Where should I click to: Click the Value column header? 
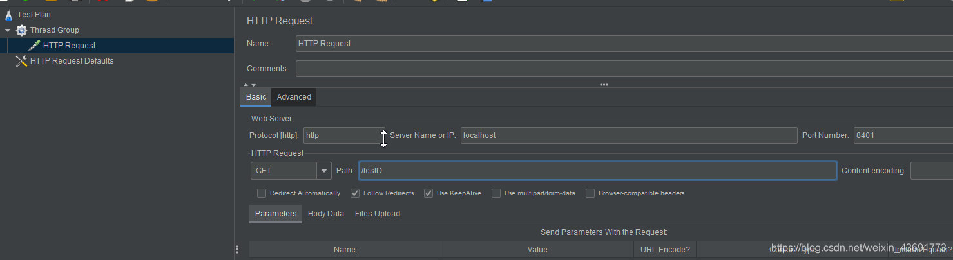tap(537, 250)
